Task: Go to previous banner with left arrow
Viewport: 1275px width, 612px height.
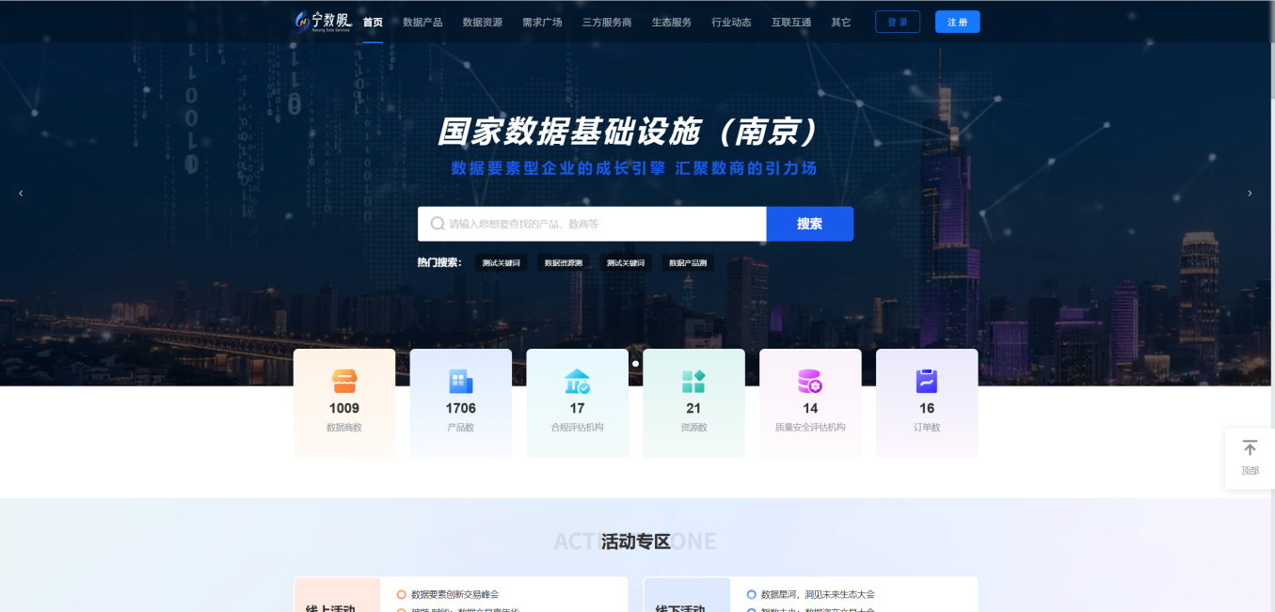Action: coord(21,194)
